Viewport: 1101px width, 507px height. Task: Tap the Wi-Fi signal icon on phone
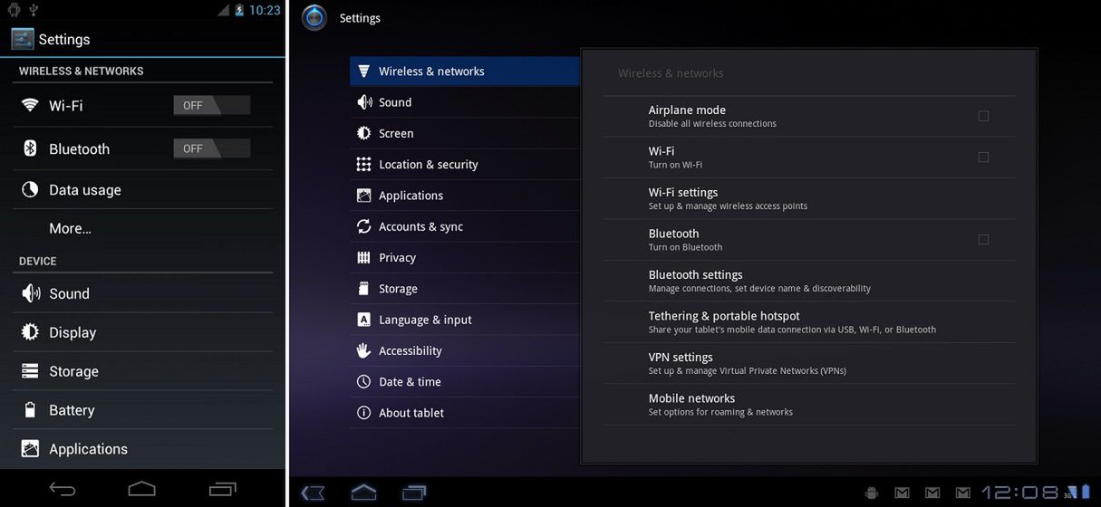click(30, 105)
